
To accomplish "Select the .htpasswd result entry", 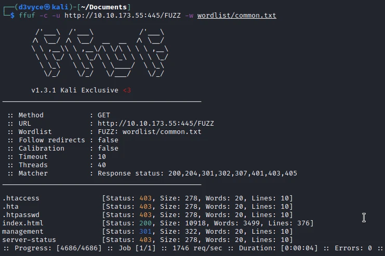I will tap(21, 215).
